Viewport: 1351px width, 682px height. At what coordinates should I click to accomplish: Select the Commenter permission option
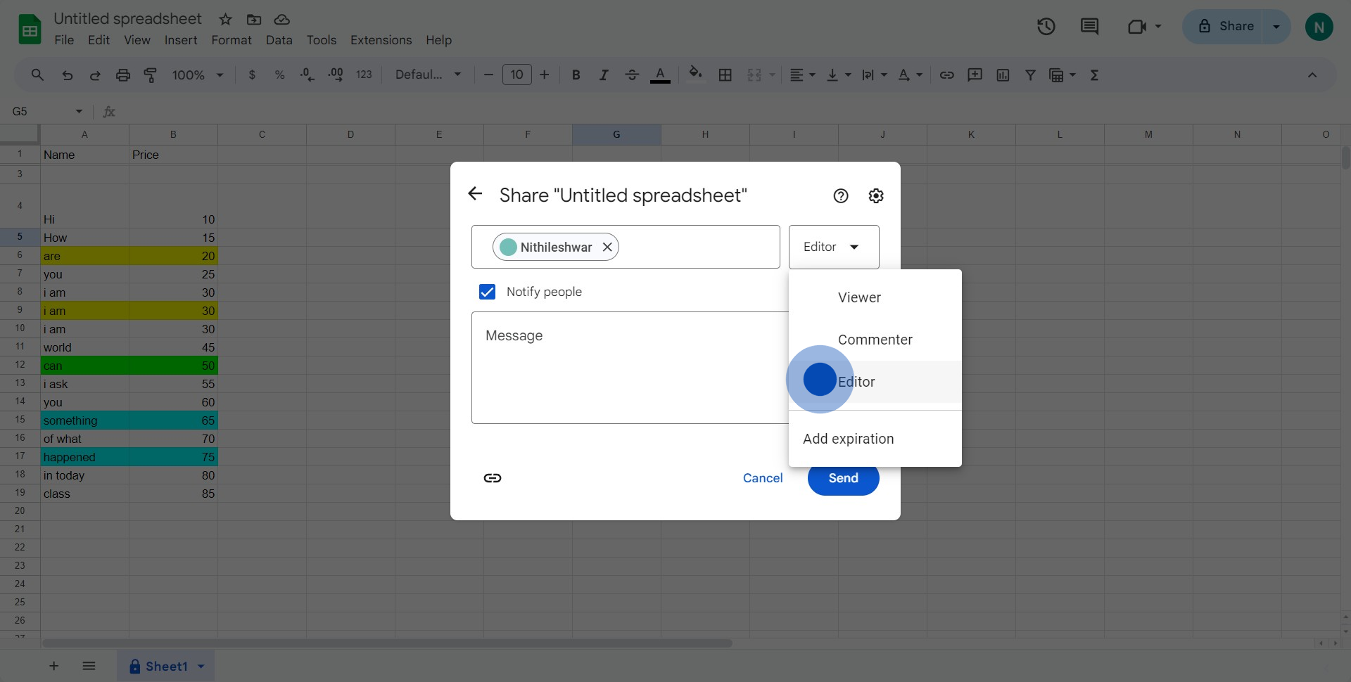(875, 340)
